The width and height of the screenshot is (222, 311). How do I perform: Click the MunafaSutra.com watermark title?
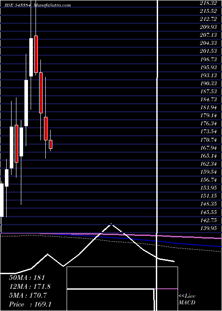coord(52,5)
